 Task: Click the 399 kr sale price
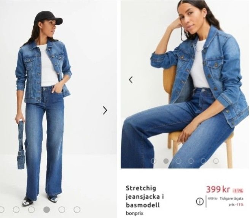[218, 190]
